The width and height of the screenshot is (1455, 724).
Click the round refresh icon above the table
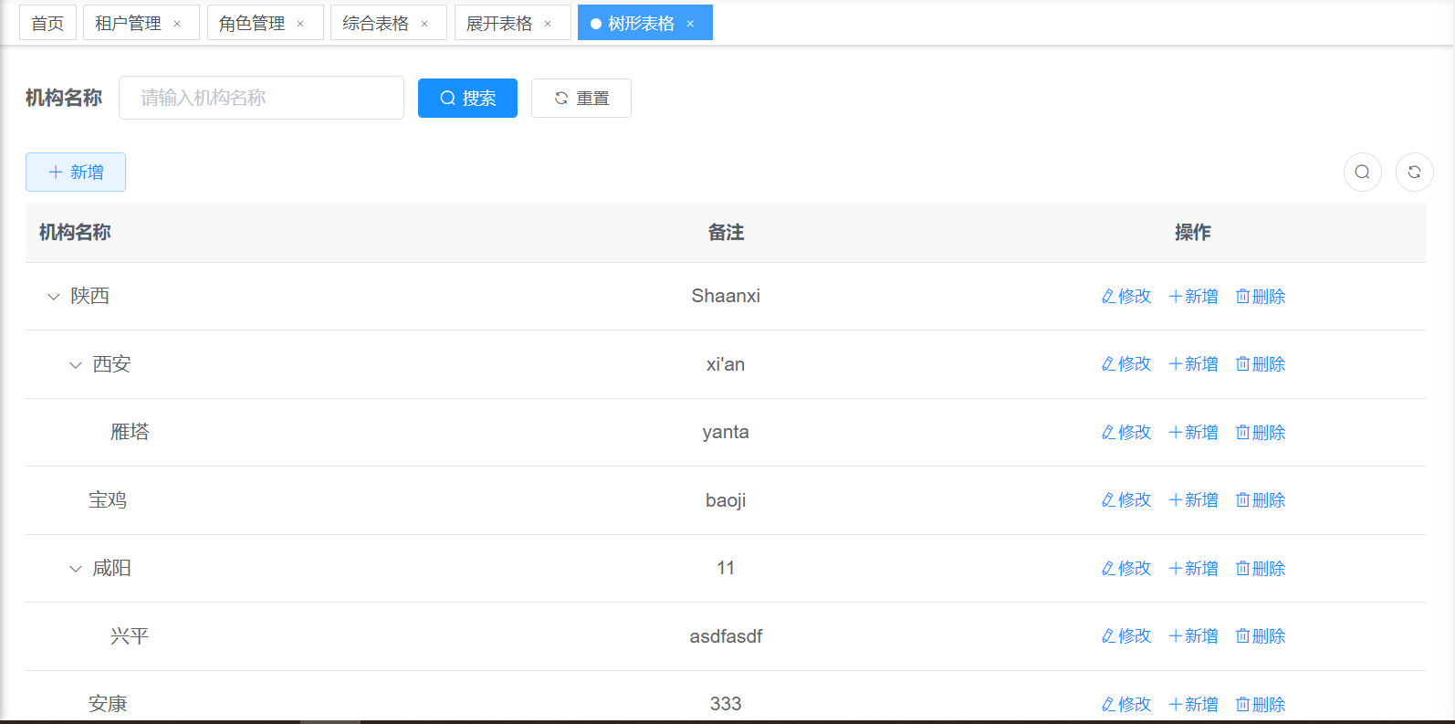coord(1414,172)
